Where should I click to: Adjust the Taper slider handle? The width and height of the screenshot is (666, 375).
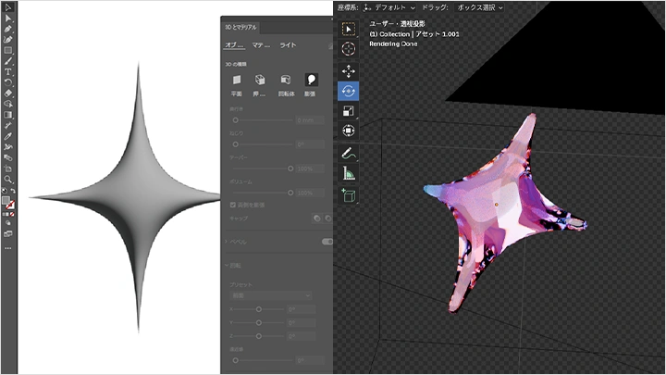pyautogui.click(x=290, y=169)
